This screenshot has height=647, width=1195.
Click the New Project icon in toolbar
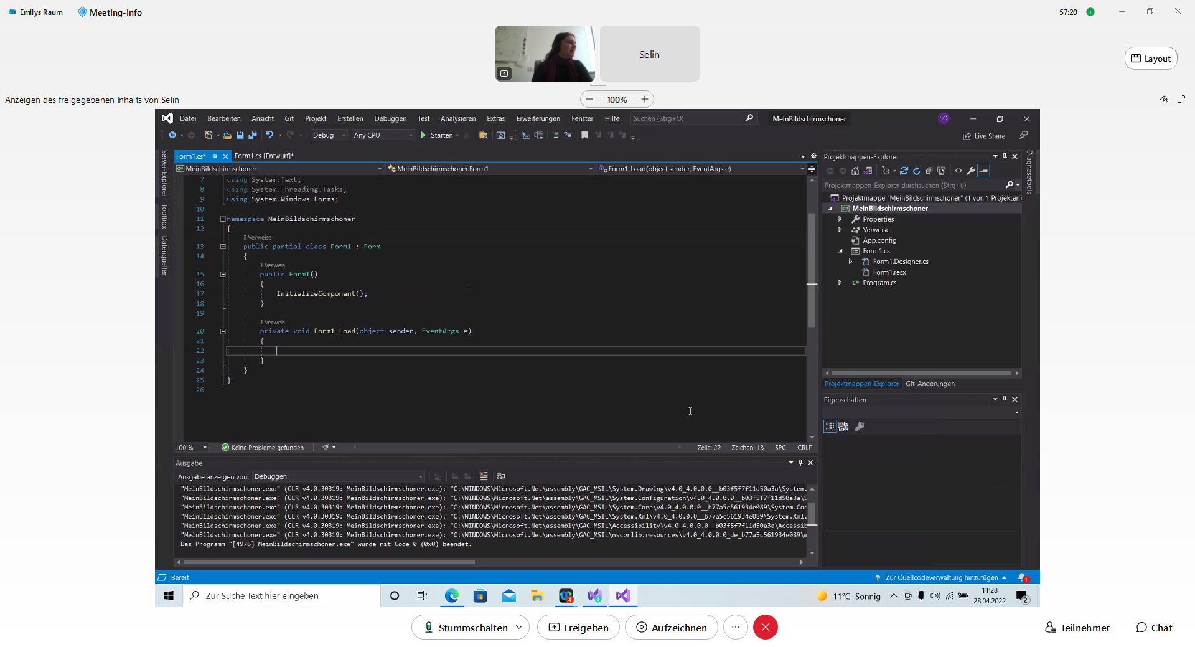tap(209, 135)
